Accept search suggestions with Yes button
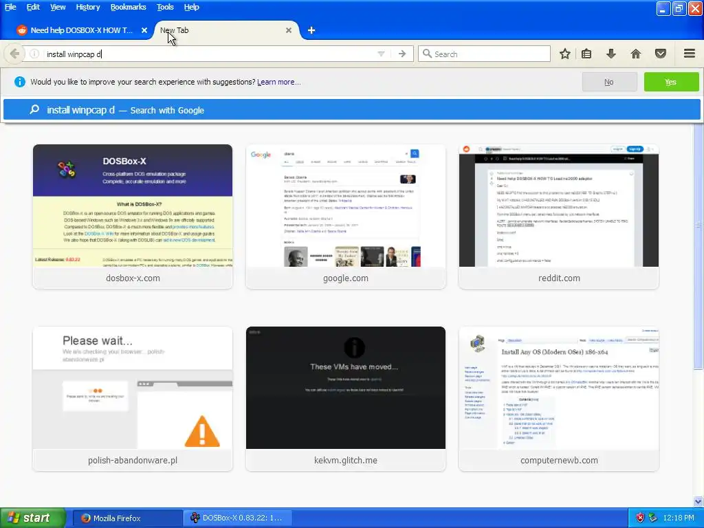704x528 pixels. point(671,82)
